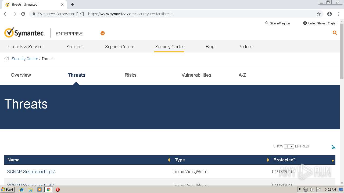Viewport: 344px width, 193px height.
Task: Switch to the Vulnerabilities tab
Action: [196, 75]
